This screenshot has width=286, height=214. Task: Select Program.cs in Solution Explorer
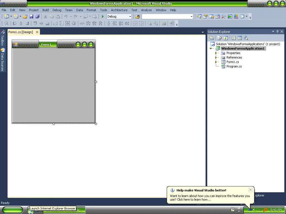click(x=234, y=66)
